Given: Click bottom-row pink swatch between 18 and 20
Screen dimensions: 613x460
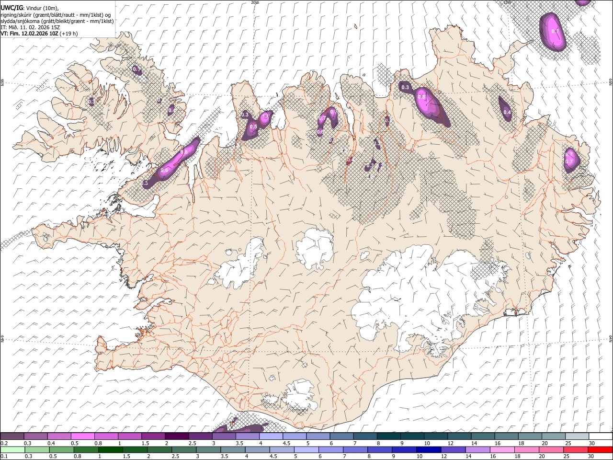Looking at the screenshot, I should (x=527, y=449).
